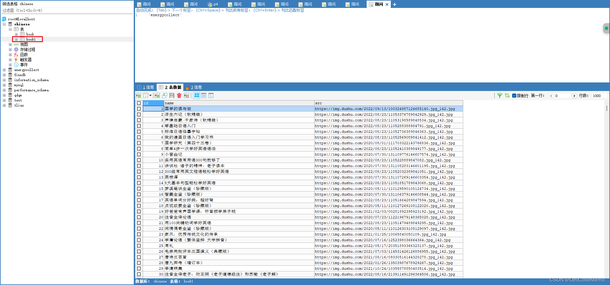This screenshot has width=610, height=285.
Task: Click the row count field showing 1000
Action: point(600,96)
